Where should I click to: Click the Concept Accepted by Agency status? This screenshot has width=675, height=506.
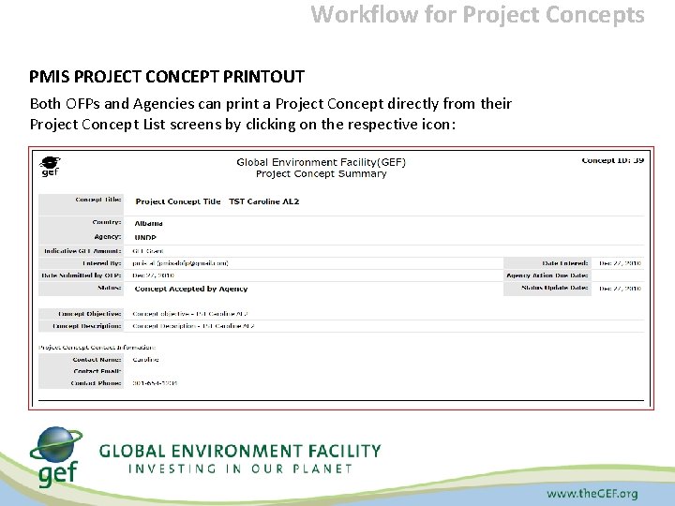(x=191, y=289)
